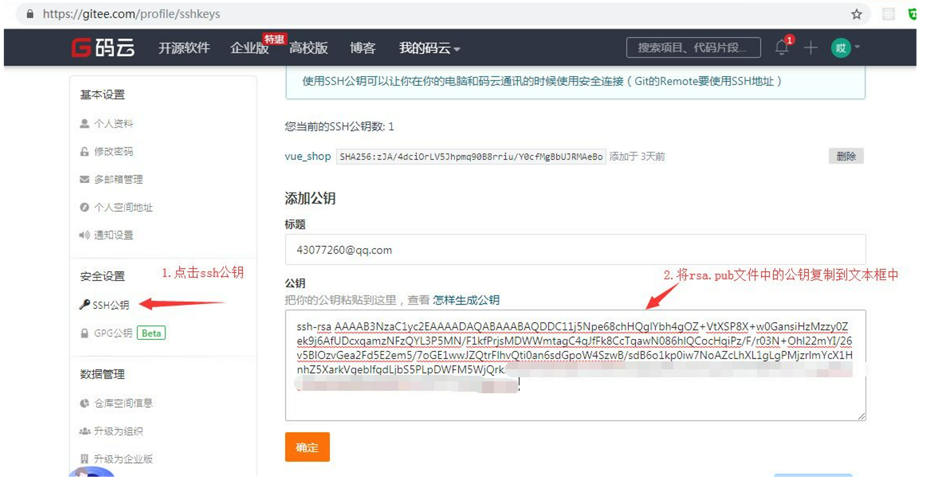Select 高校版 in the top navigation
Screen dimensions: 929x504
pyautogui.click(x=309, y=48)
